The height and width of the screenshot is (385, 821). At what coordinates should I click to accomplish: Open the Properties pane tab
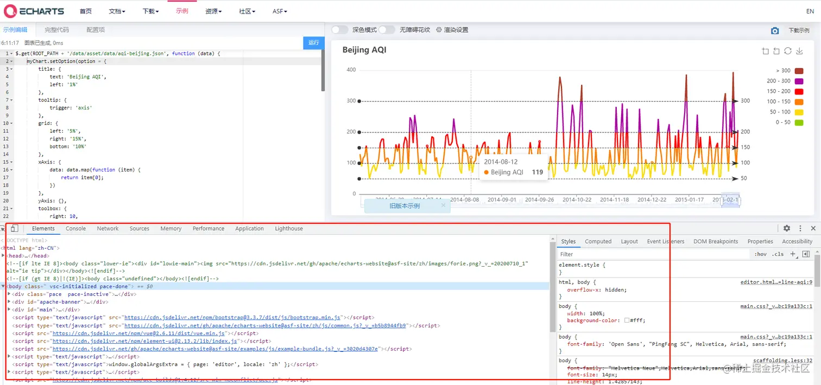[760, 242]
